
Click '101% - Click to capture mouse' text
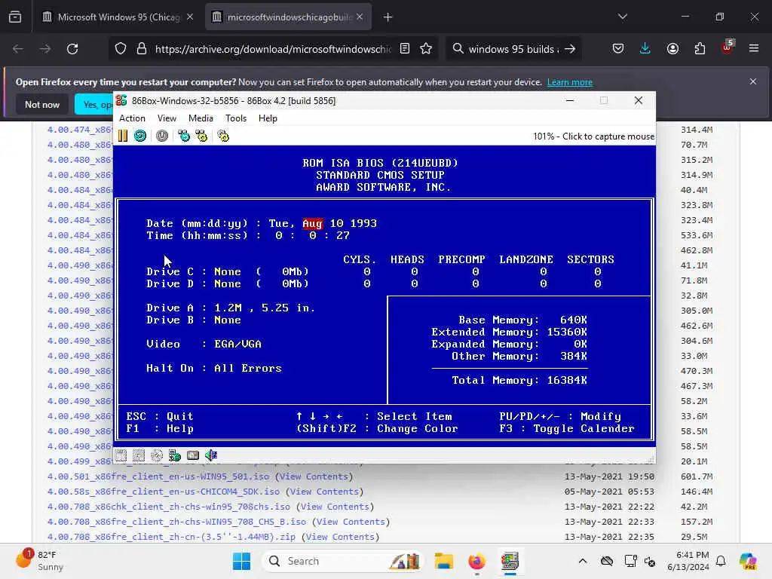pyautogui.click(x=593, y=136)
